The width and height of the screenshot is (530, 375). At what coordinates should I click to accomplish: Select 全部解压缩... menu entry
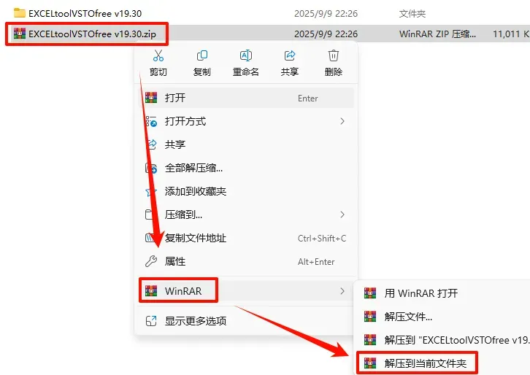[x=246, y=168]
